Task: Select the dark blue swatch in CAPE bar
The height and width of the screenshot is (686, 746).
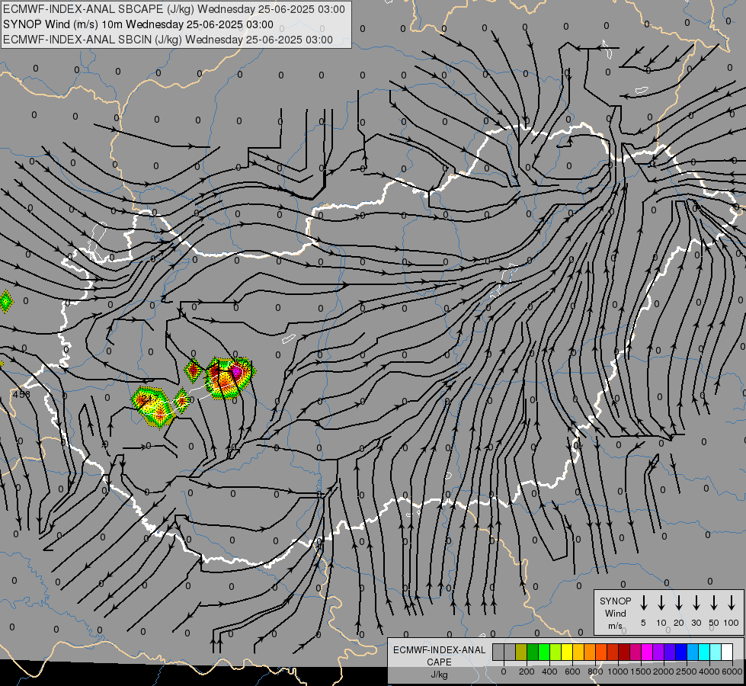Action: 680,652
